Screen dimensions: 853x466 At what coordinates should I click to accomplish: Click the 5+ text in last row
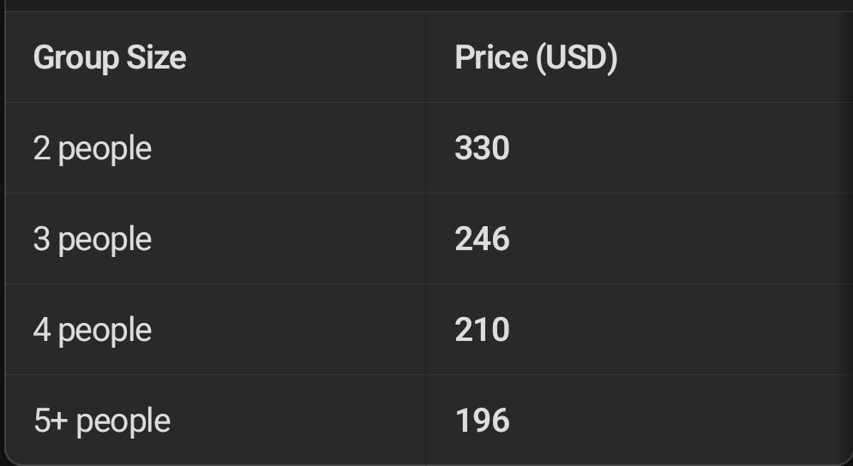coord(51,421)
